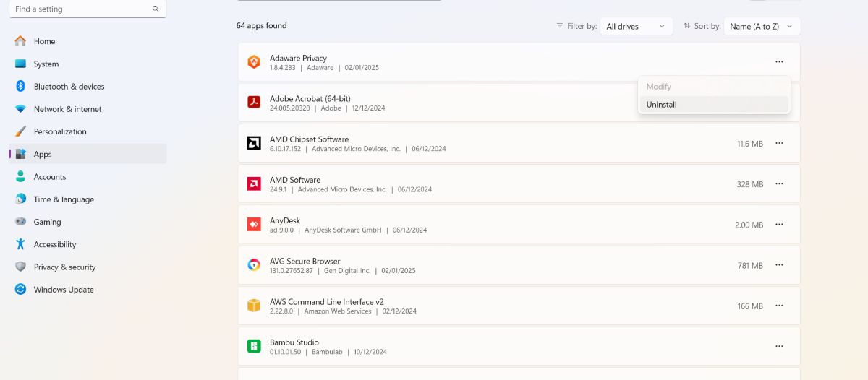Screen dimensions: 868x380
Task: Click the search magnifier in Find a setting
Action: (156, 9)
